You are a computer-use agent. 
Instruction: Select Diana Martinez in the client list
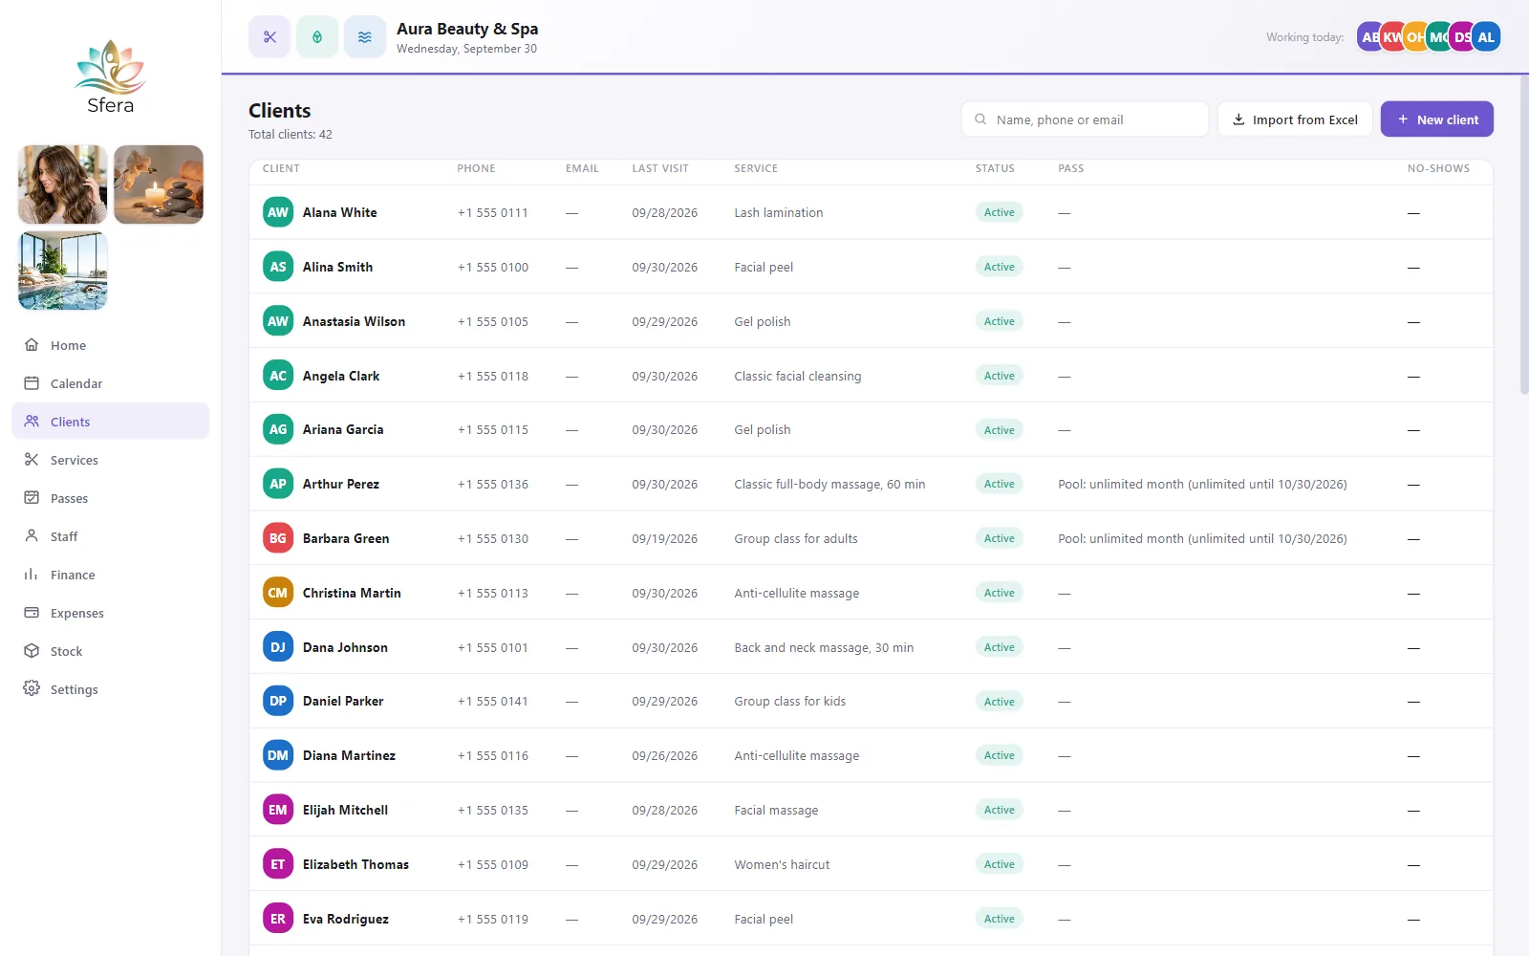(x=871, y=755)
